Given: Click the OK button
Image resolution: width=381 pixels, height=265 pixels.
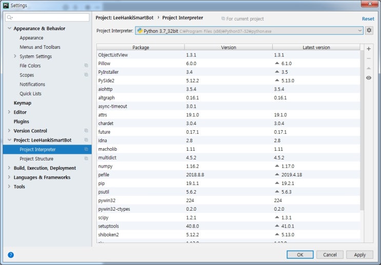Looking at the screenshot, I should (300, 255).
